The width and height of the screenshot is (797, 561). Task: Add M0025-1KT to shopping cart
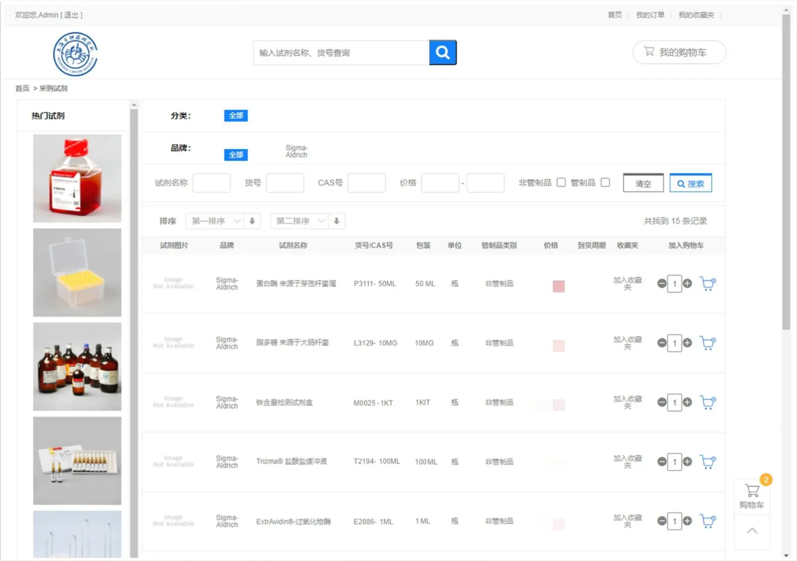(707, 402)
